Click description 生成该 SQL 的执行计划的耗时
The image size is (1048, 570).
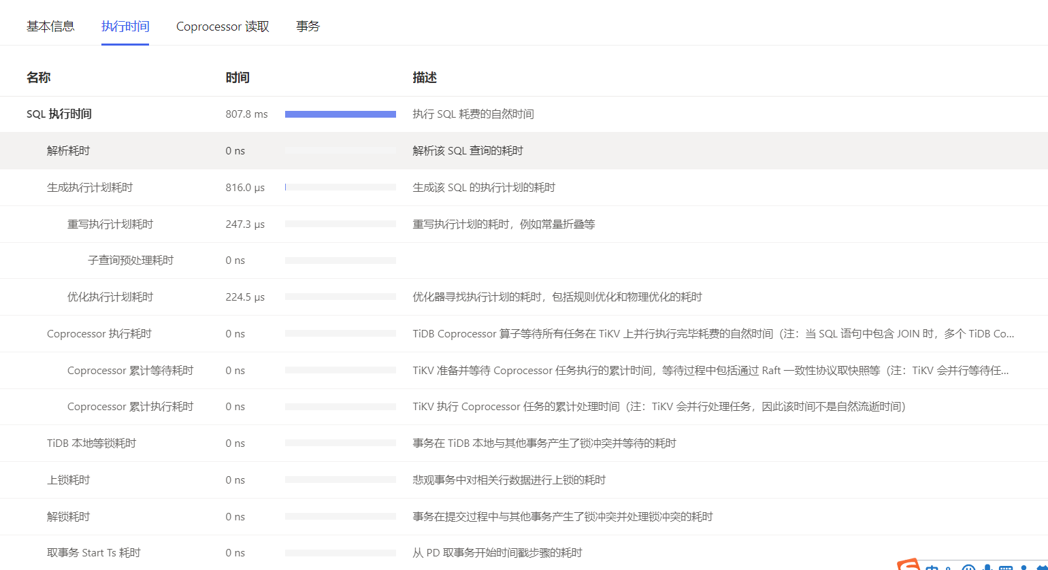tap(485, 187)
